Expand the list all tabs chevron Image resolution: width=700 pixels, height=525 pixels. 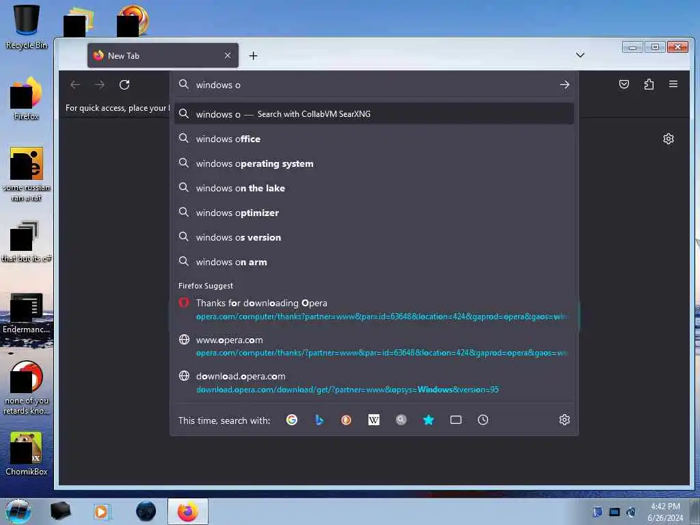pos(580,55)
